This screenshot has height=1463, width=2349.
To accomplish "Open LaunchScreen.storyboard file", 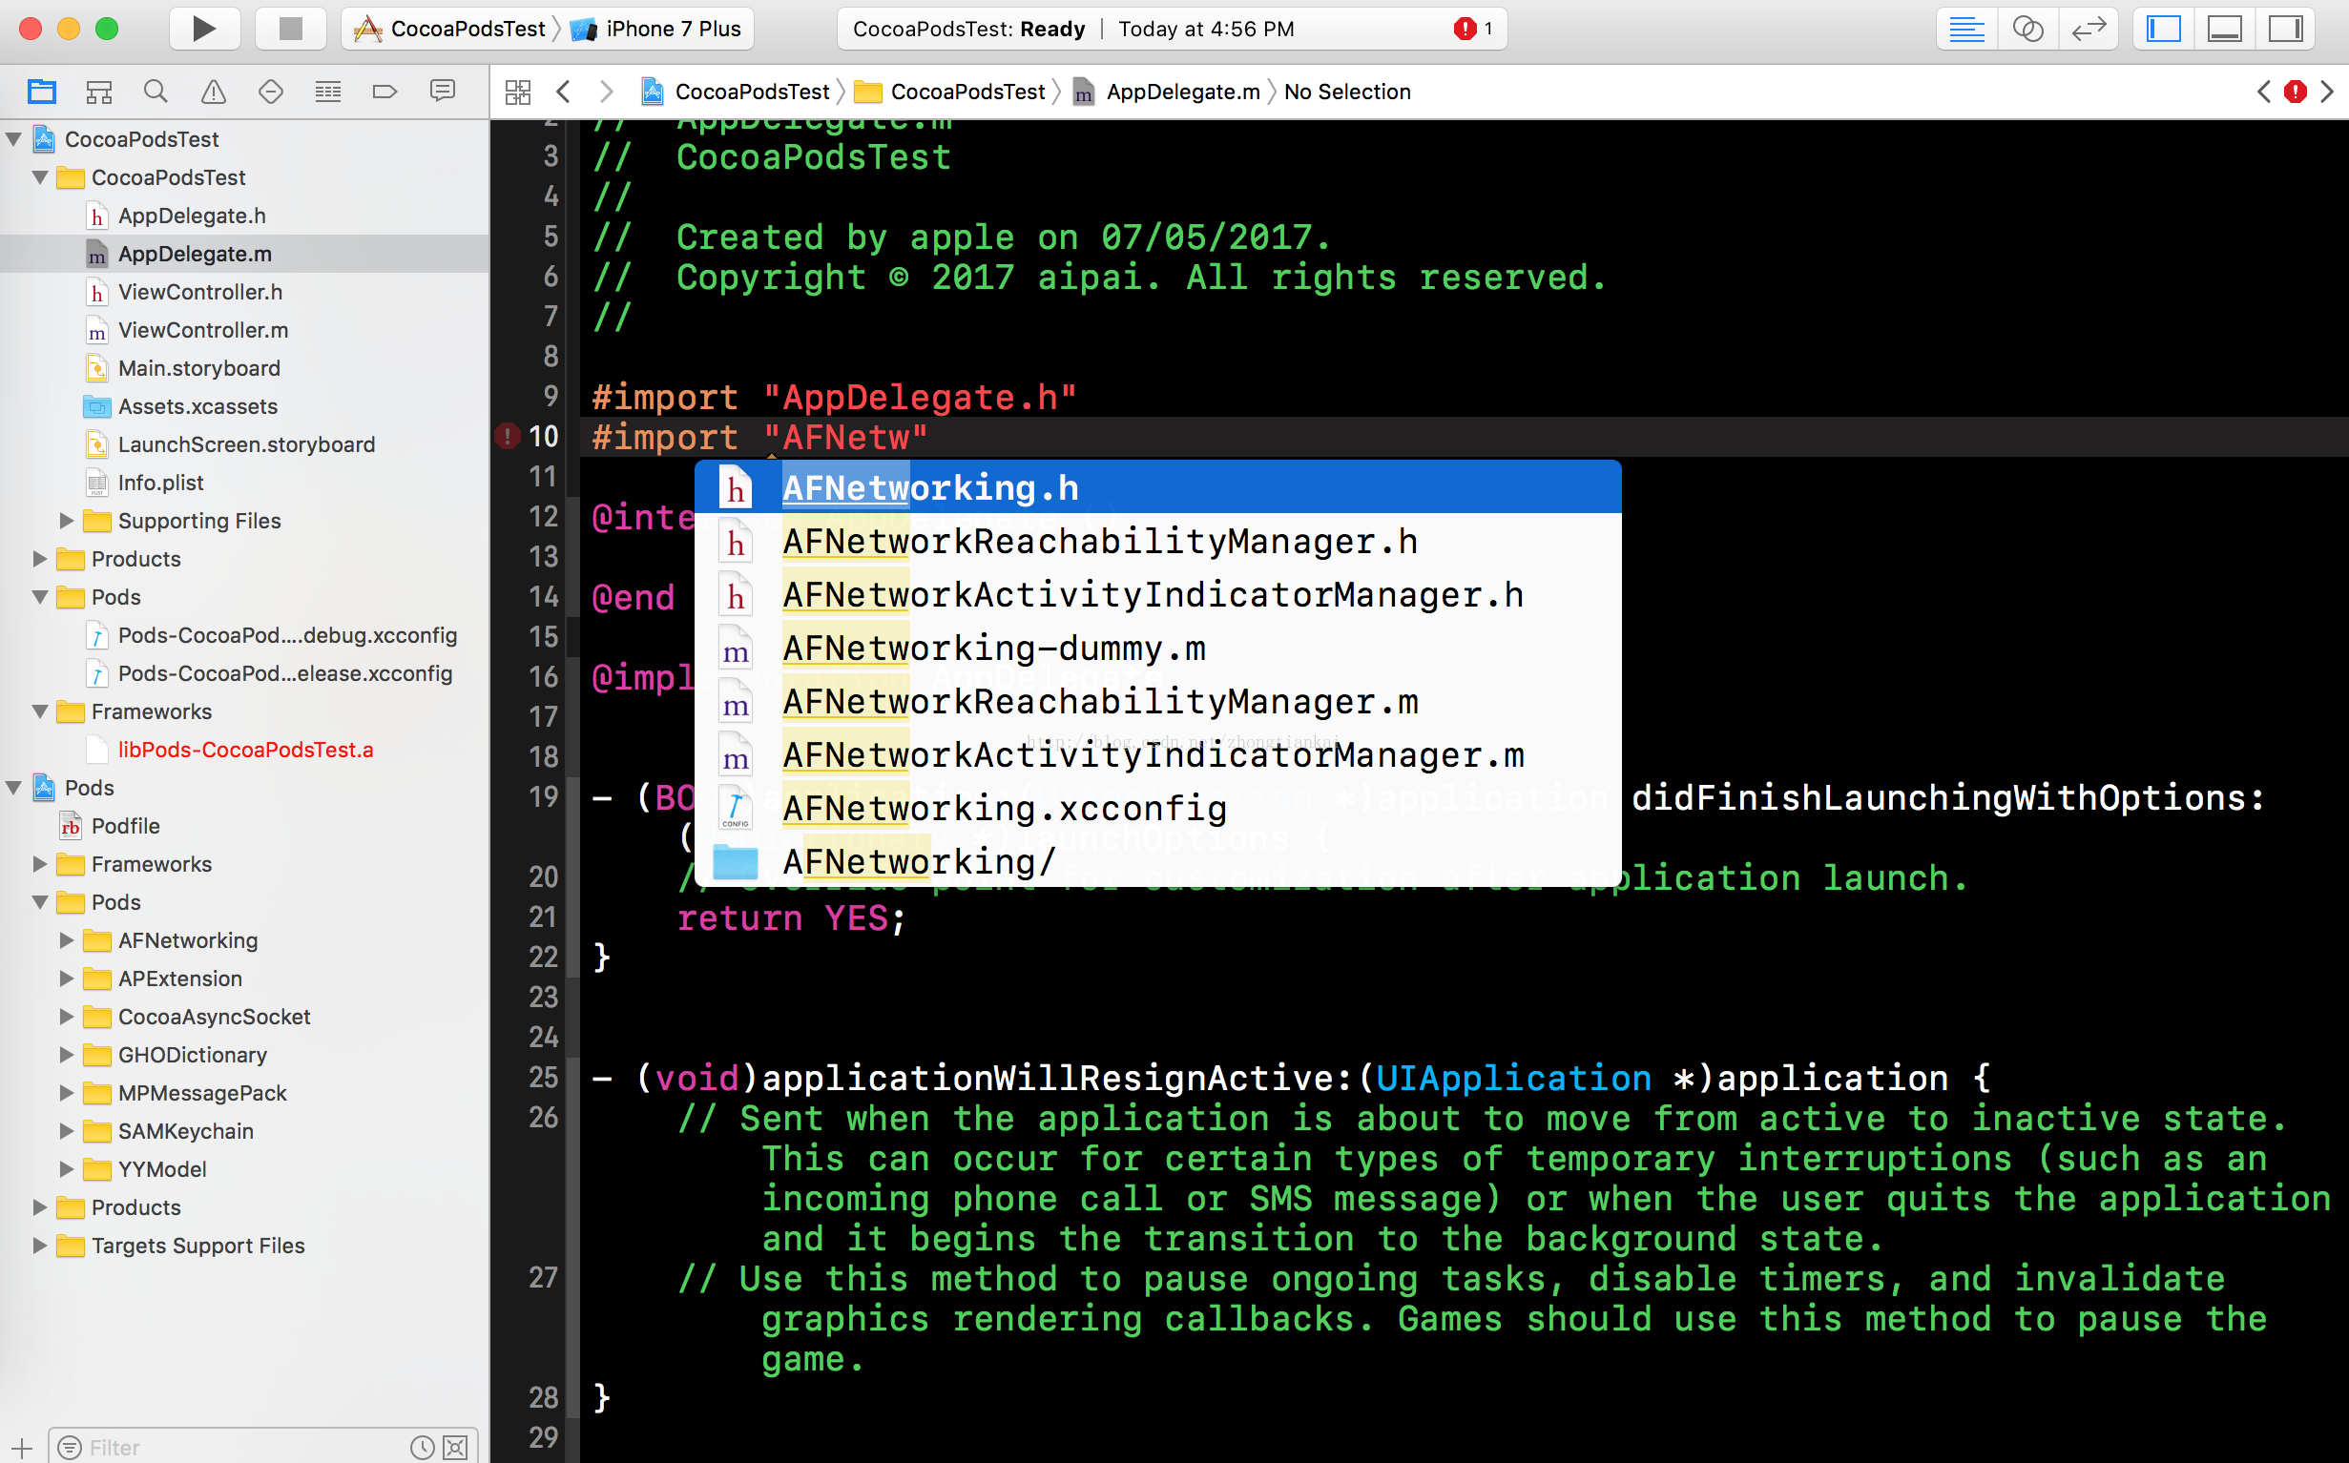I will [x=244, y=445].
